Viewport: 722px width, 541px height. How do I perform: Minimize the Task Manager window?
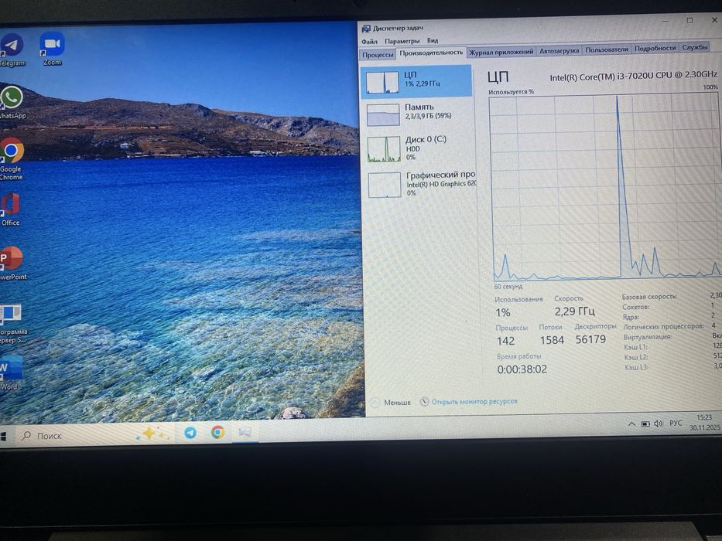click(665, 22)
